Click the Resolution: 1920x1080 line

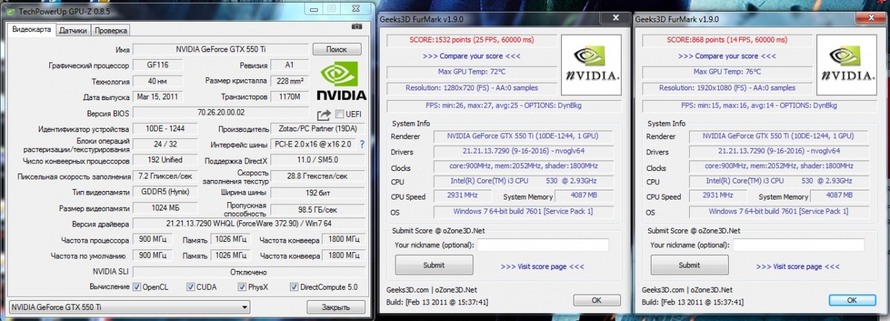(x=727, y=88)
